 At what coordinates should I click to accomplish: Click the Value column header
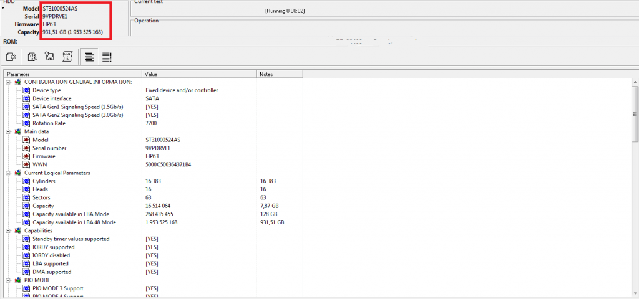click(200, 74)
